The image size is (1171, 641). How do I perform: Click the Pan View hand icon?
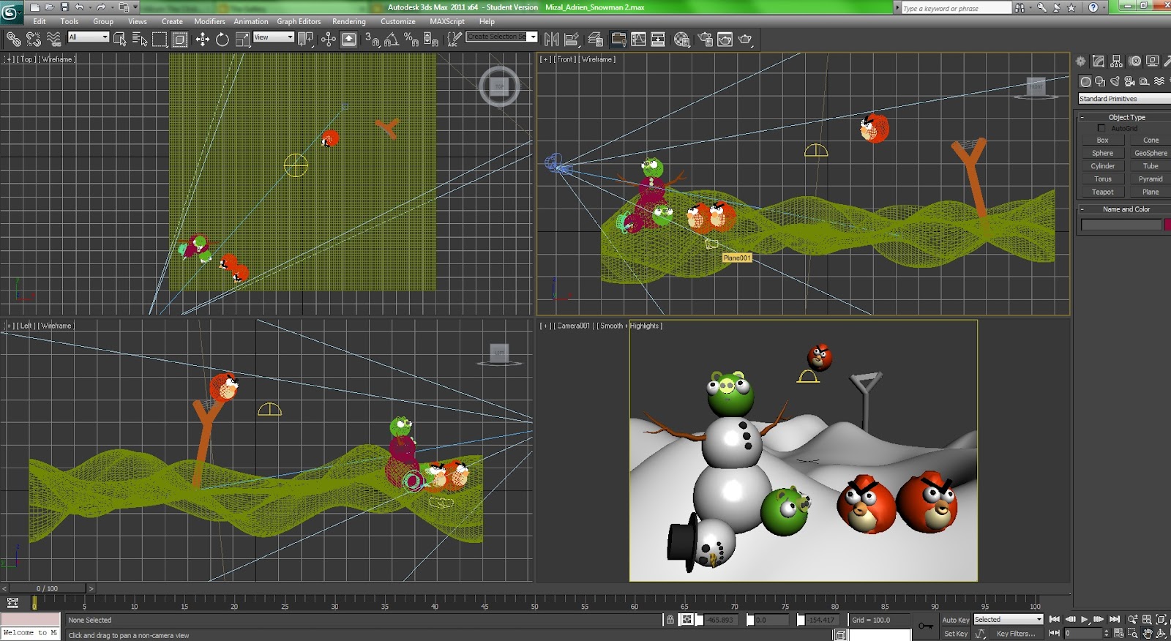(1147, 633)
